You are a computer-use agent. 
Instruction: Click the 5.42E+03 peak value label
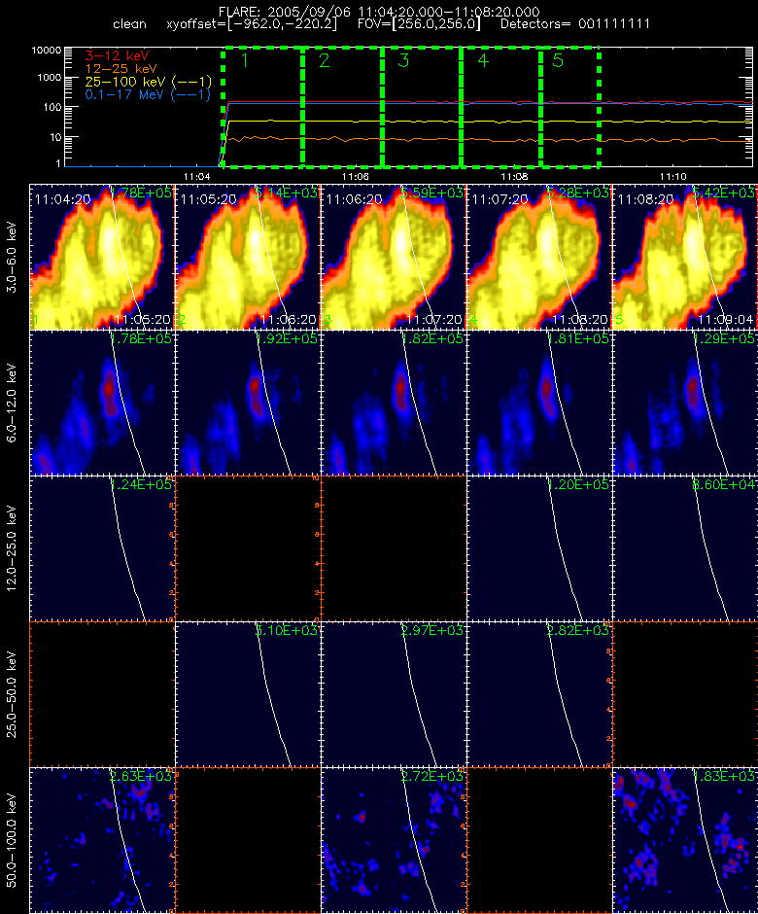pos(724,193)
